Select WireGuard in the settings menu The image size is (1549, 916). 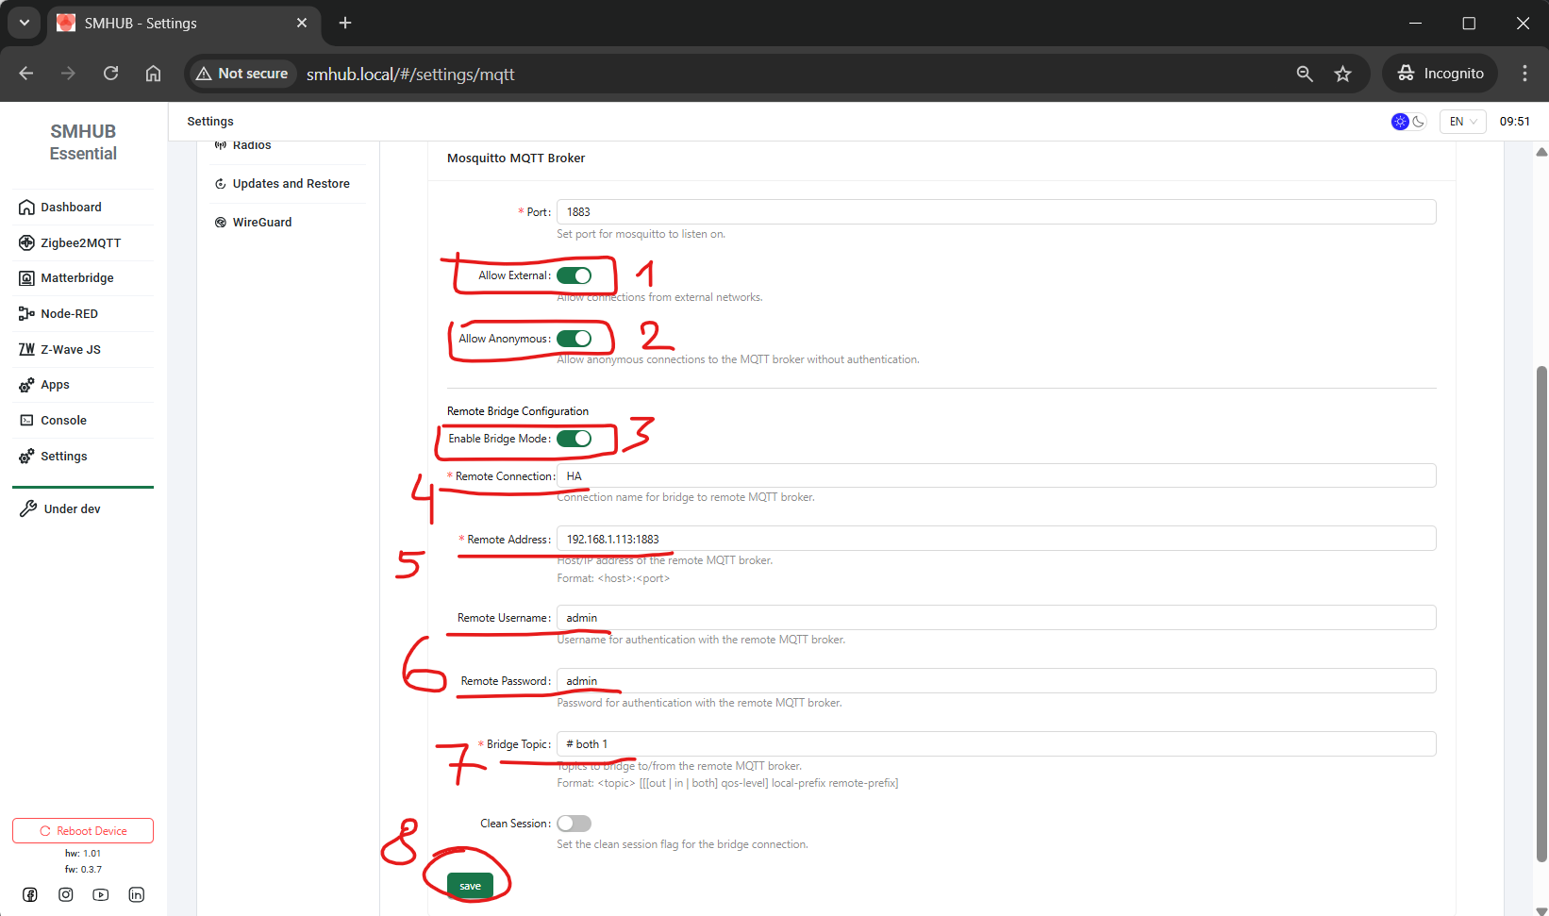click(x=261, y=223)
